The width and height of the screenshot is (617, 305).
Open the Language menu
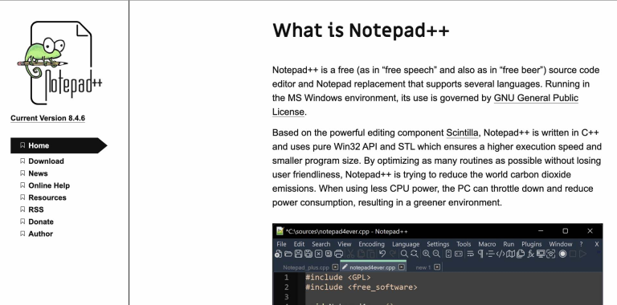(406, 244)
